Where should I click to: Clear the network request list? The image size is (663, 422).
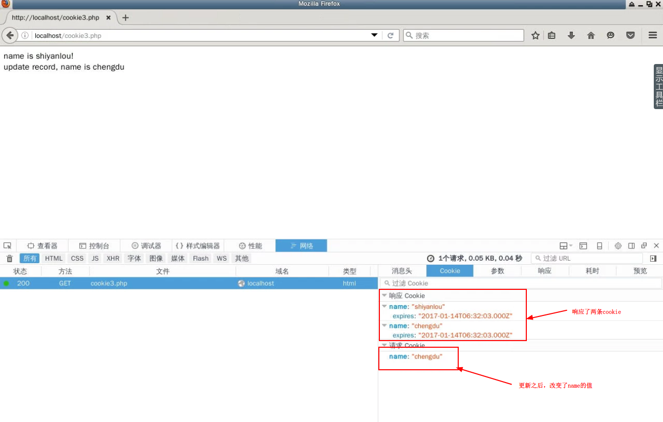click(x=9, y=259)
